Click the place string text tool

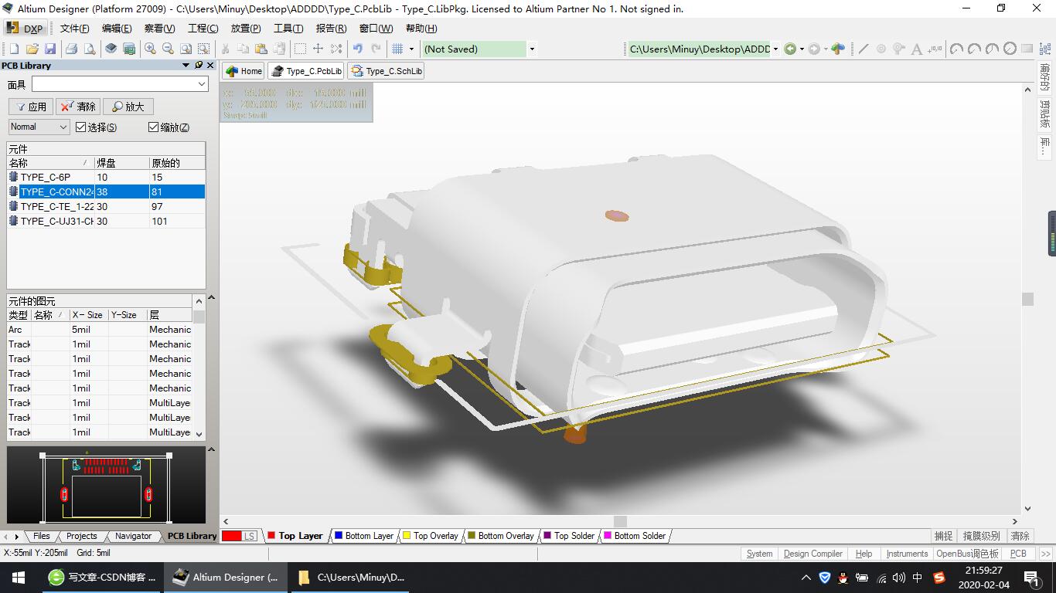(x=917, y=49)
